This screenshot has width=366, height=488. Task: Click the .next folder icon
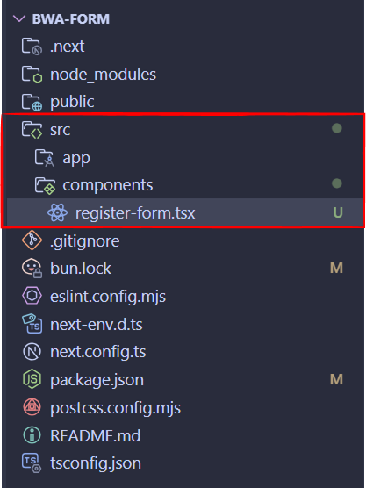32,47
